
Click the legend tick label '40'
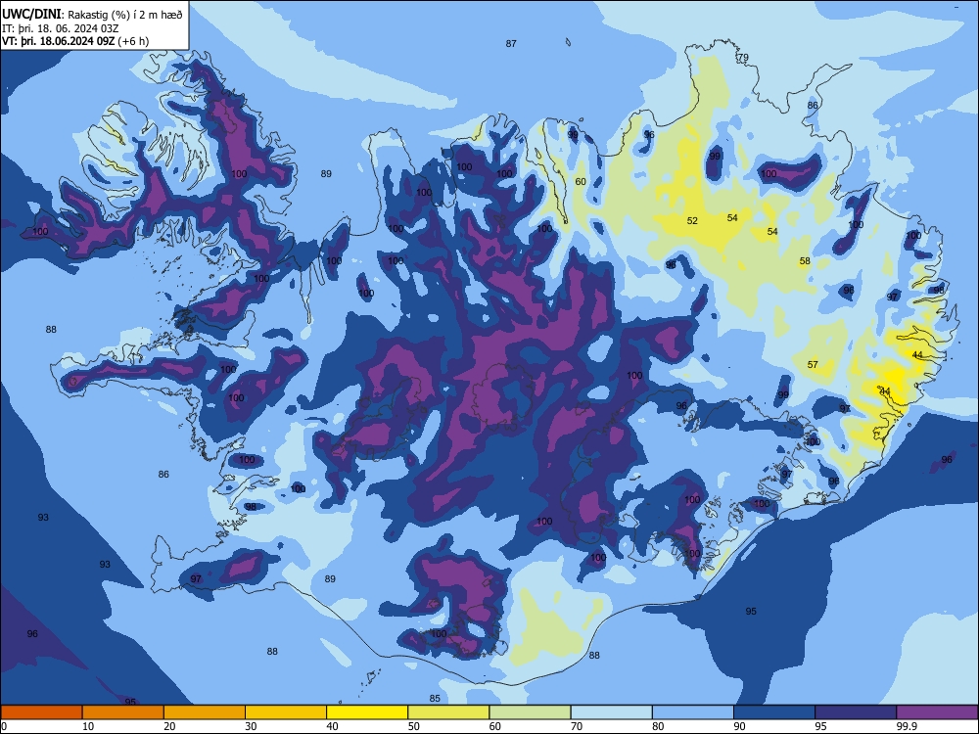(332, 726)
